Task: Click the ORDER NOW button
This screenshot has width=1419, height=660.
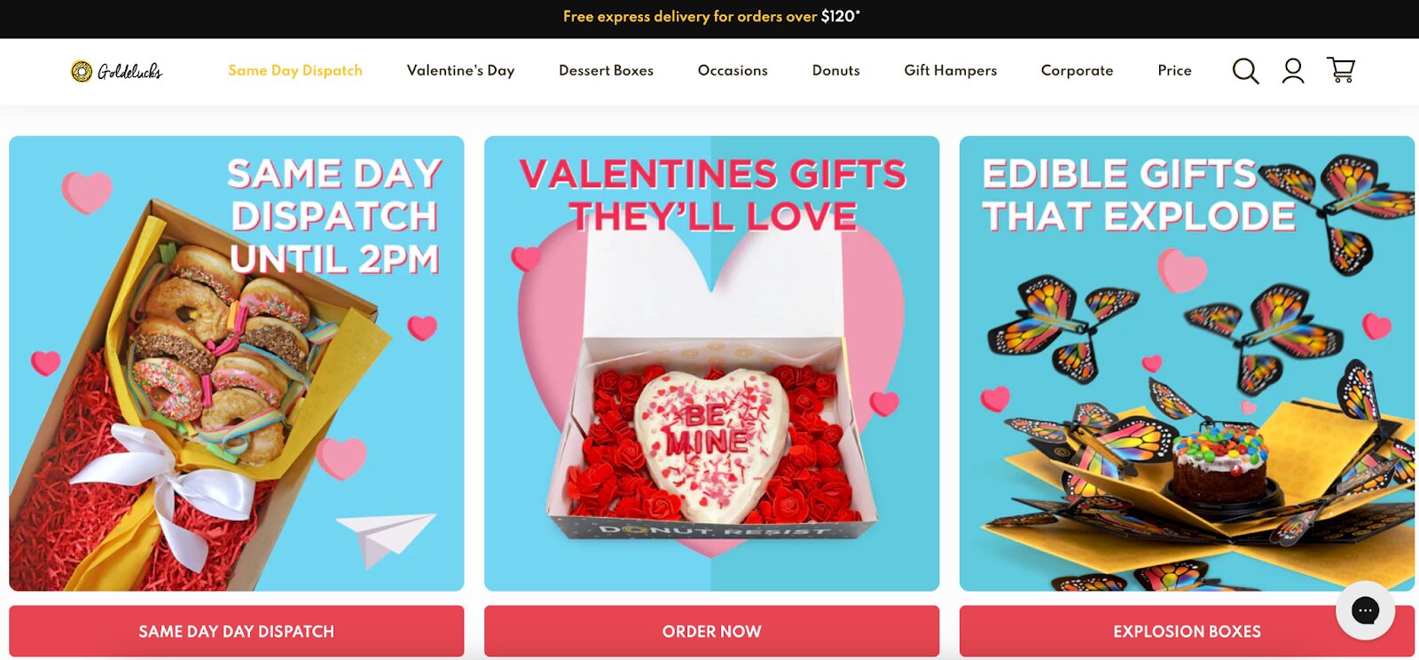Action: point(711,632)
